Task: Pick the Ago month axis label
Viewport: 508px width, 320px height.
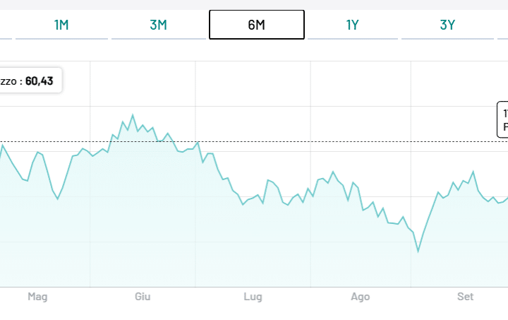Action: [360, 297]
